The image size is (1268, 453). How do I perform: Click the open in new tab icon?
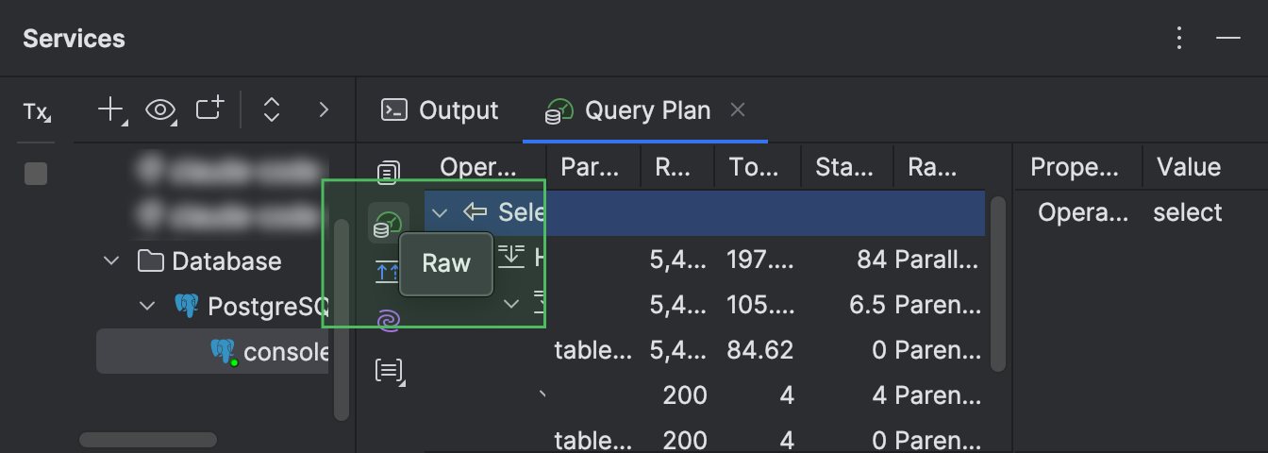[x=209, y=109]
